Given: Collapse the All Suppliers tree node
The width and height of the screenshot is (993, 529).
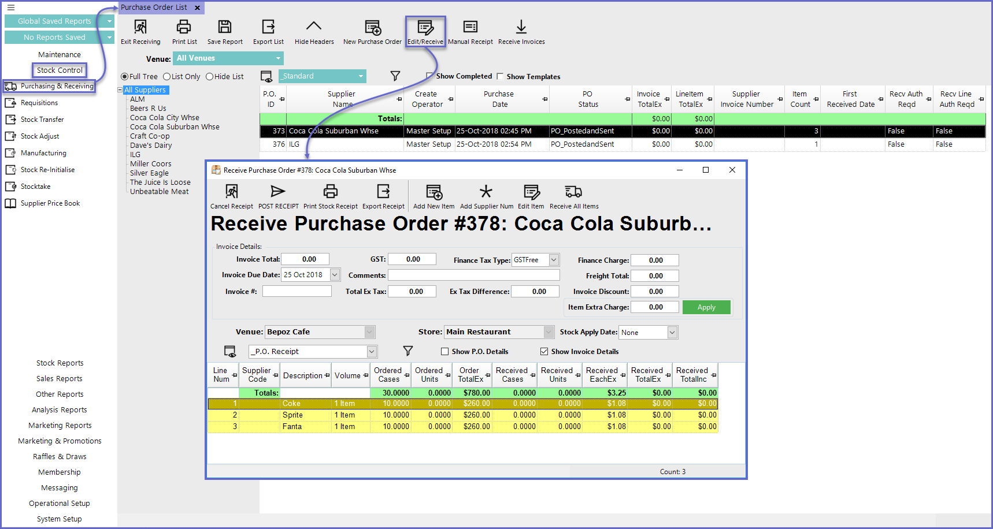Looking at the screenshot, I should tap(120, 90).
